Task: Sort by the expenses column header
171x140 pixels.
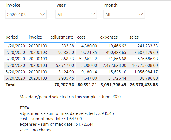Action: coord(109,37)
